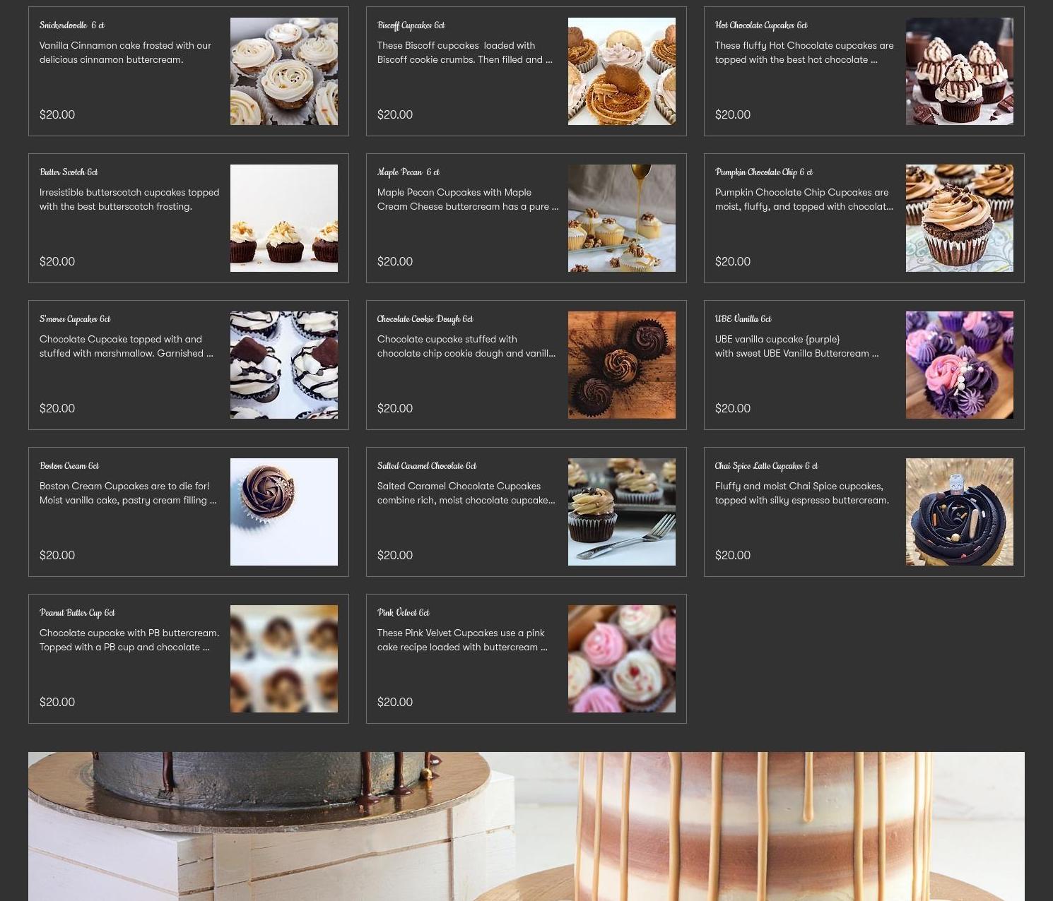This screenshot has height=901, width=1053.
Task: Click the 'Pumpkin Chocolate Chip Cupcakes are' description
Action: pos(804,199)
